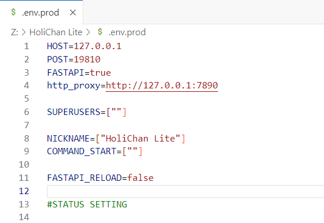Place cursor on the empty line 12

186,191
